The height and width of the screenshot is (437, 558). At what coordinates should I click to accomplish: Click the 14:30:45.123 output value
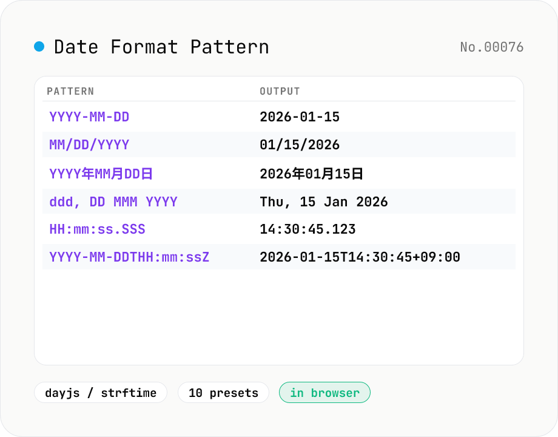(308, 229)
